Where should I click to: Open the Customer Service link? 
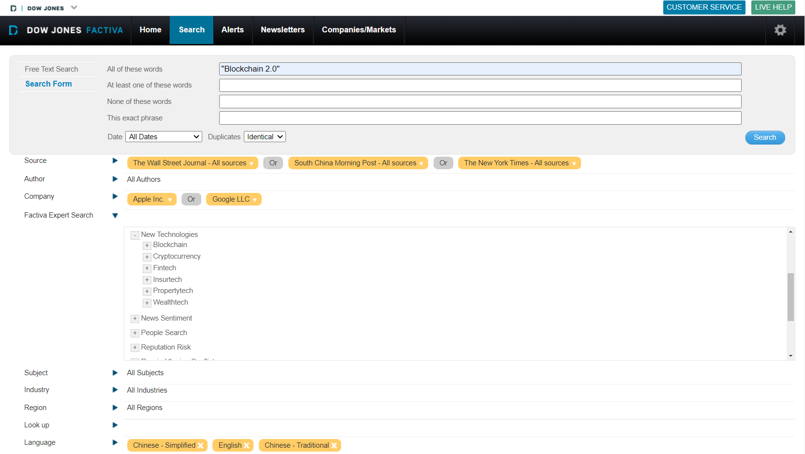pyautogui.click(x=704, y=7)
